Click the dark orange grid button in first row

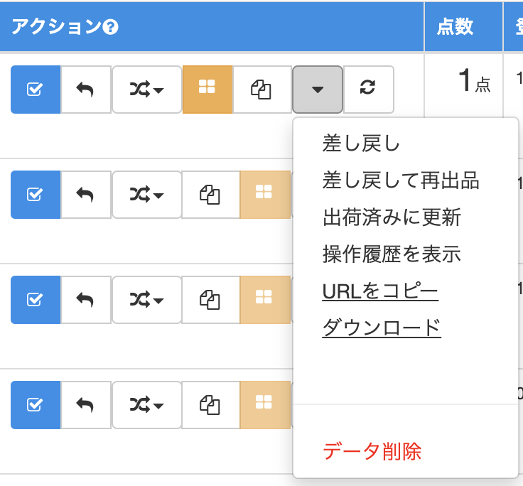[x=207, y=90]
